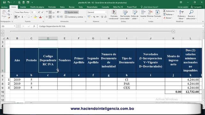This screenshot has height=115, width=205.
Task: Toggle italic formatting (K)
Action: tap(19, 17)
